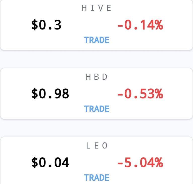Click the empty space between $0.98 and -0.53%
The image size is (193, 184).
tap(93, 94)
